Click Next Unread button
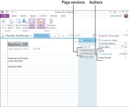Viewport: 129px width, 107px height. [4, 24]
